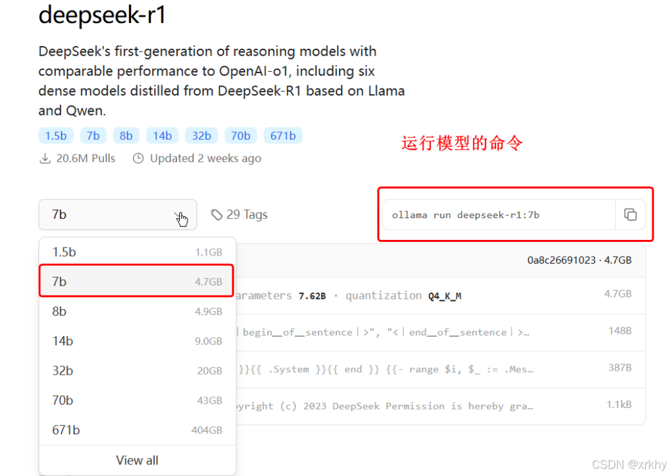The height and width of the screenshot is (476, 669).
Task: Click the 70b blue tag badge
Action: [x=241, y=135]
